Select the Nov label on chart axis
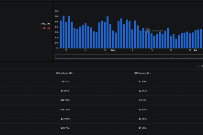 (113, 50)
